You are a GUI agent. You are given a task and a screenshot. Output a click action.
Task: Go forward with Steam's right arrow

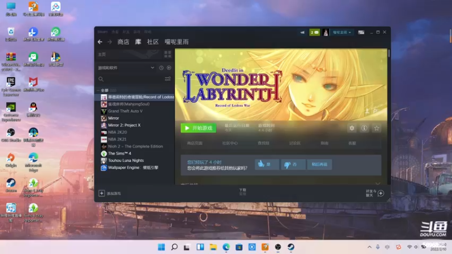tap(110, 42)
